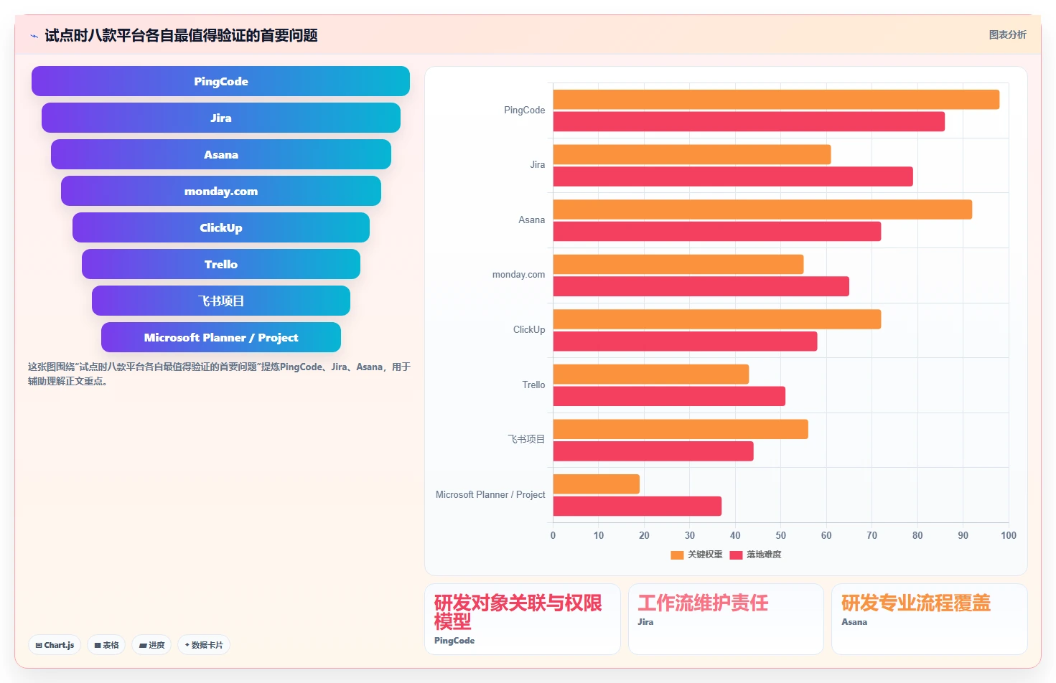The width and height of the screenshot is (1056, 683).
Task: Click PingCode's red 落地难度 bar in the chart
Action: (x=749, y=121)
